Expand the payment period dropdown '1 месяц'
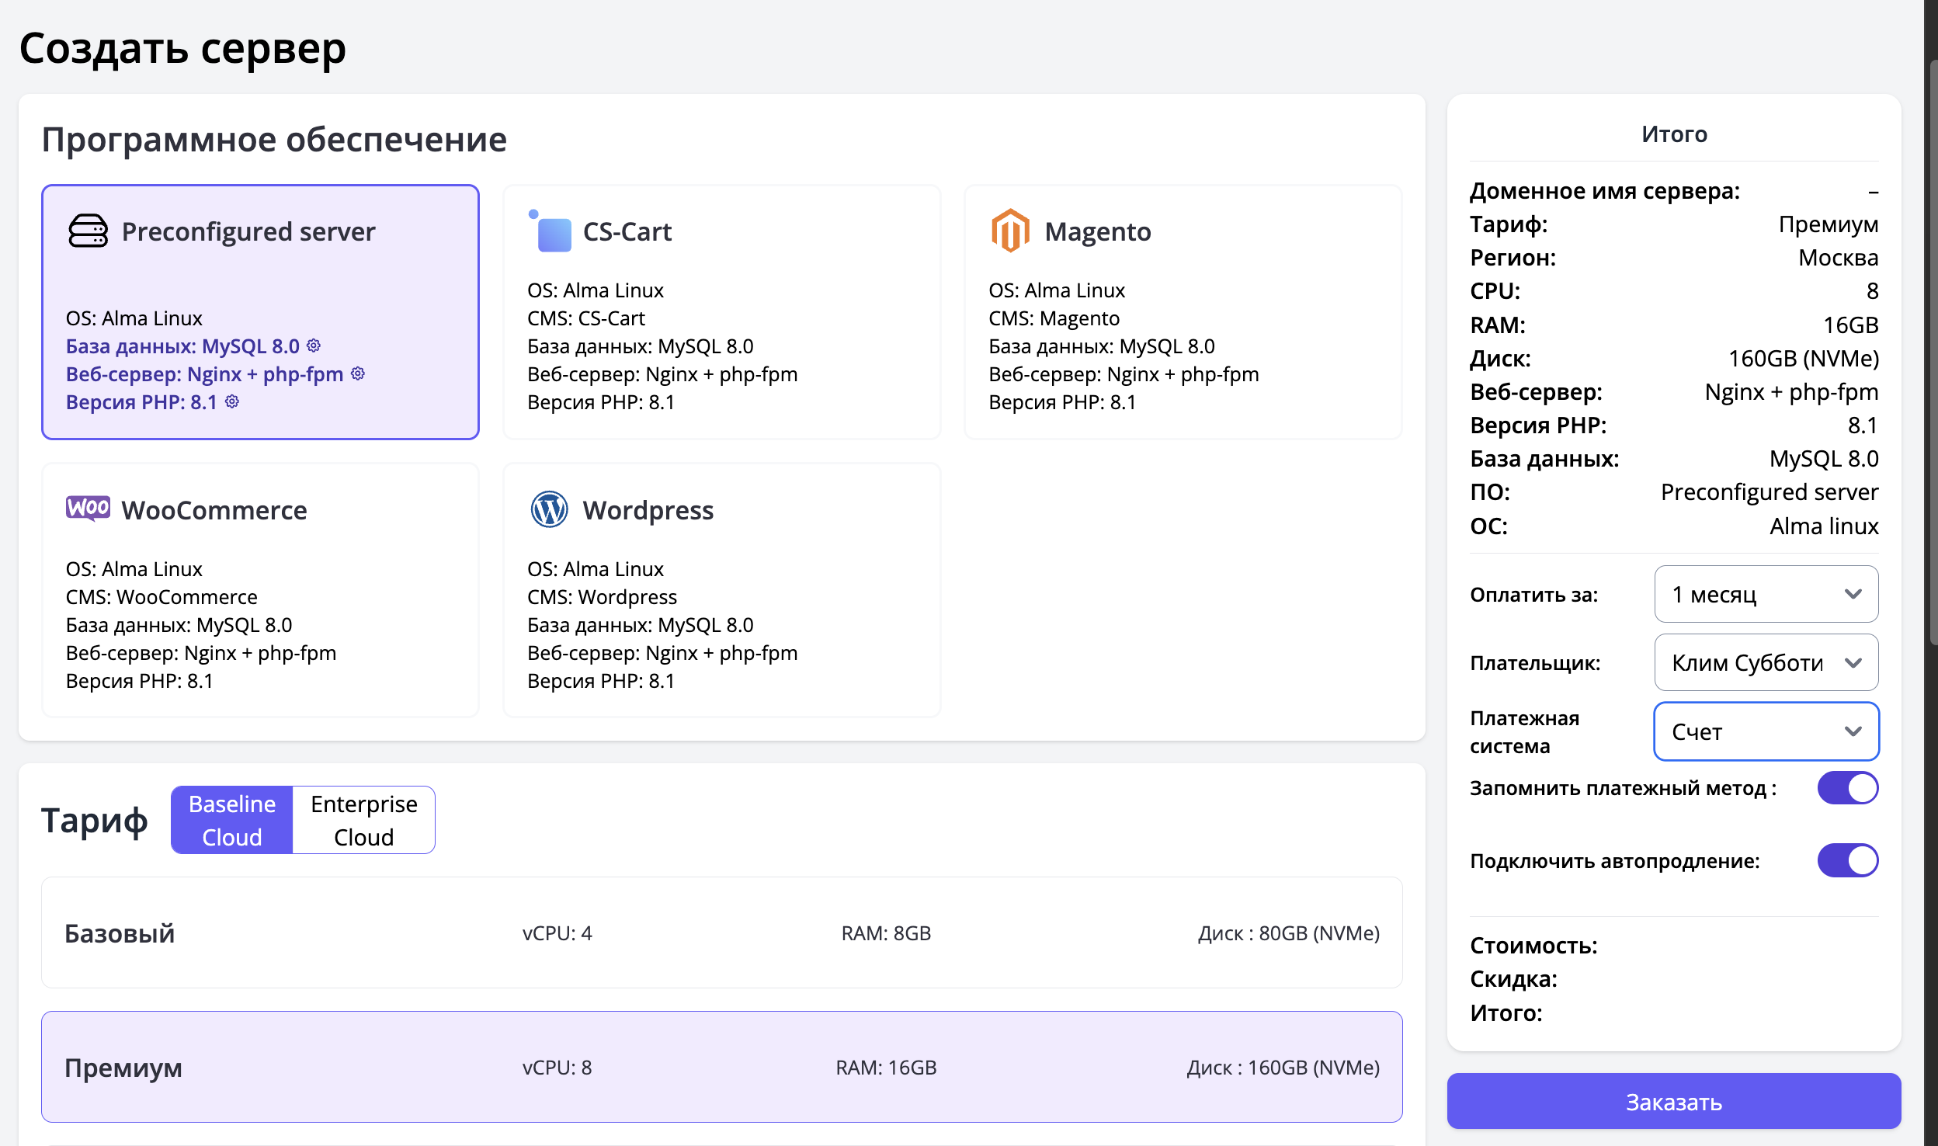The image size is (1938, 1146). (x=1766, y=595)
